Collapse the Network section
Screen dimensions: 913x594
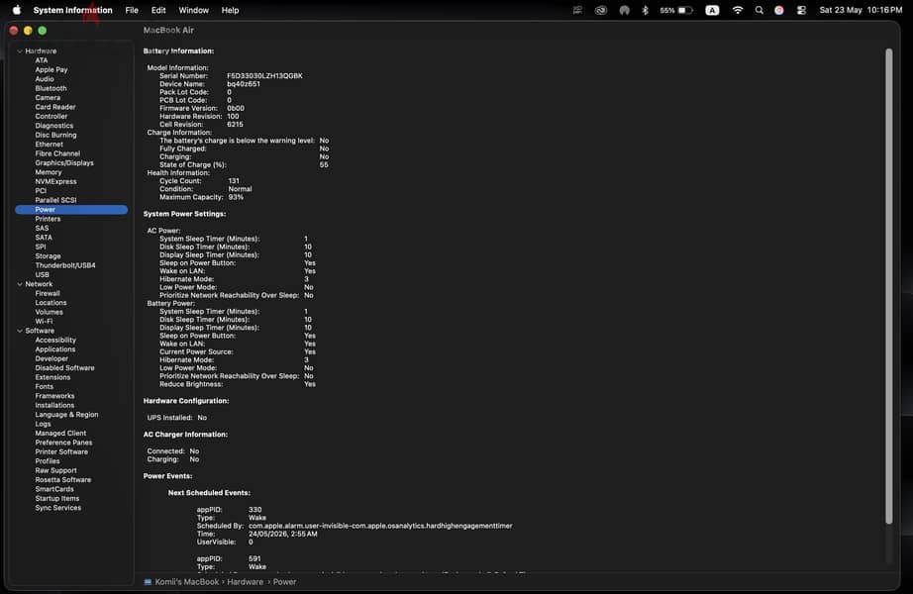click(x=20, y=284)
